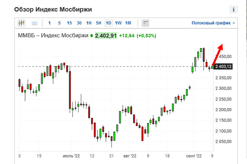
Task: Select the 1 minute timeframe
Action: pyautogui.click(x=49, y=23)
